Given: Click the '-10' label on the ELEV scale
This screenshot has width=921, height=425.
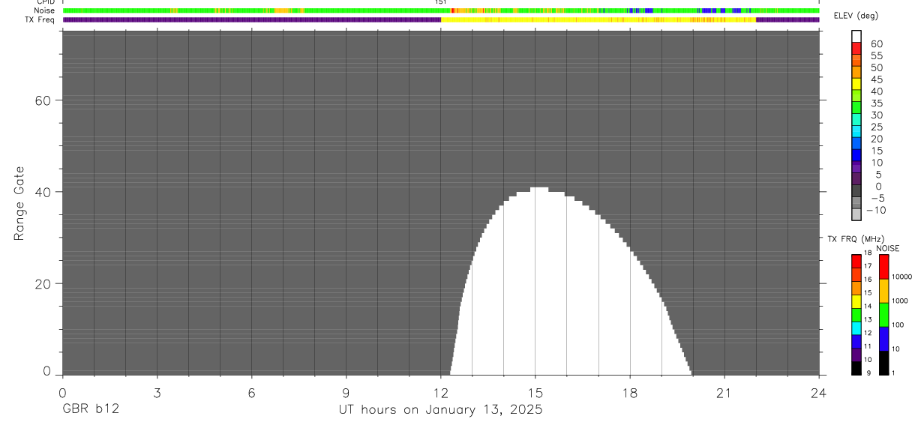Looking at the screenshot, I should tap(874, 210).
